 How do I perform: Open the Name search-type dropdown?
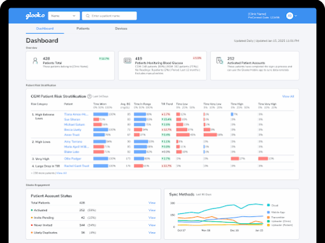[x=64, y=16]
